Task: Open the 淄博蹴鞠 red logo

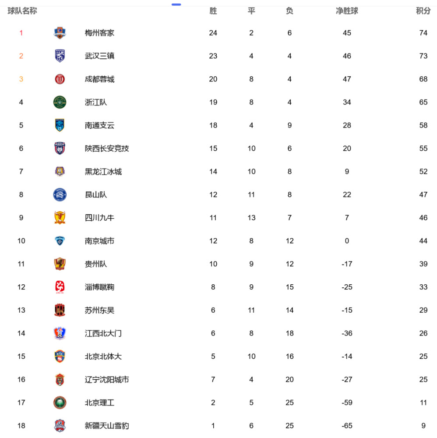Action: tap(60, 287)
